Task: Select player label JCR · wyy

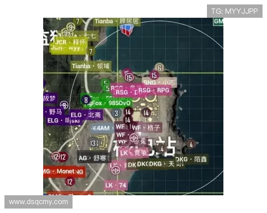Action: point(67,48)
